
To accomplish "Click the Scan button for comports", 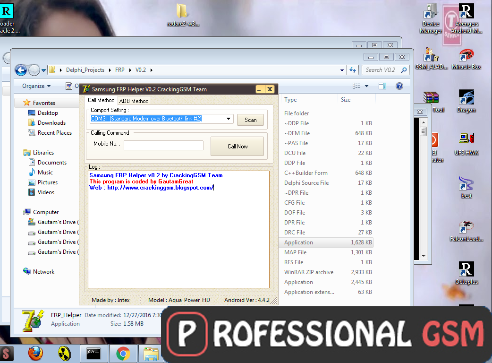I will coord(250,120).
